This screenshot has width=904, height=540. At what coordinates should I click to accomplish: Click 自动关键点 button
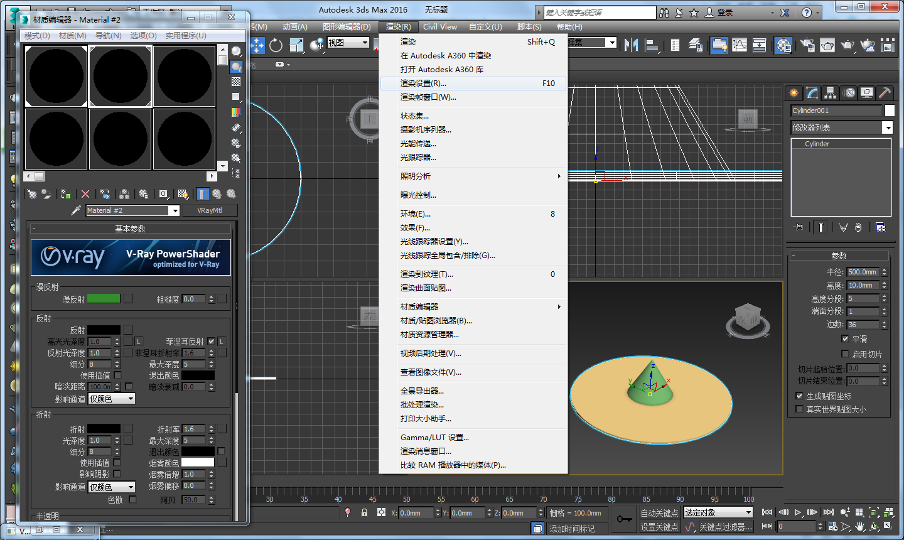coord(659,513)
